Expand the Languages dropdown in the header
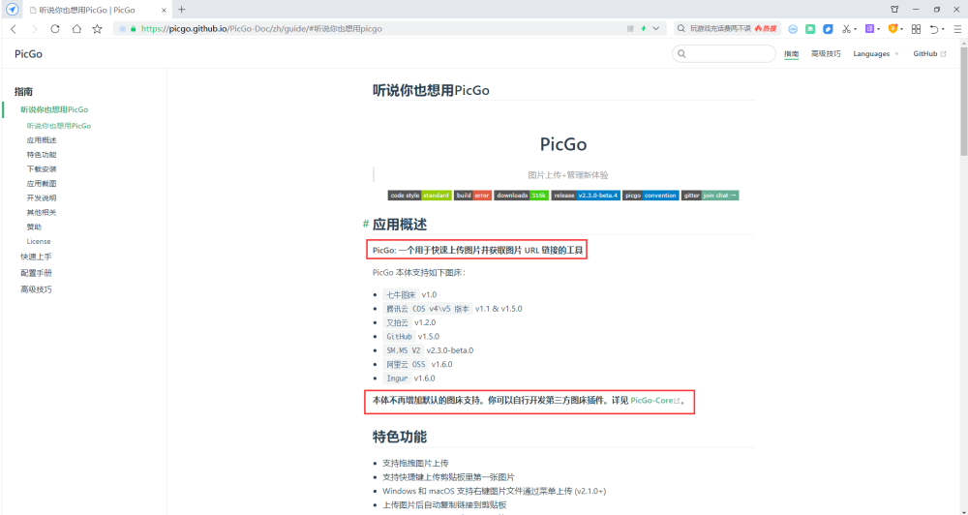The width and height of the screenshot is (968, 515). (x=876, y=53)
